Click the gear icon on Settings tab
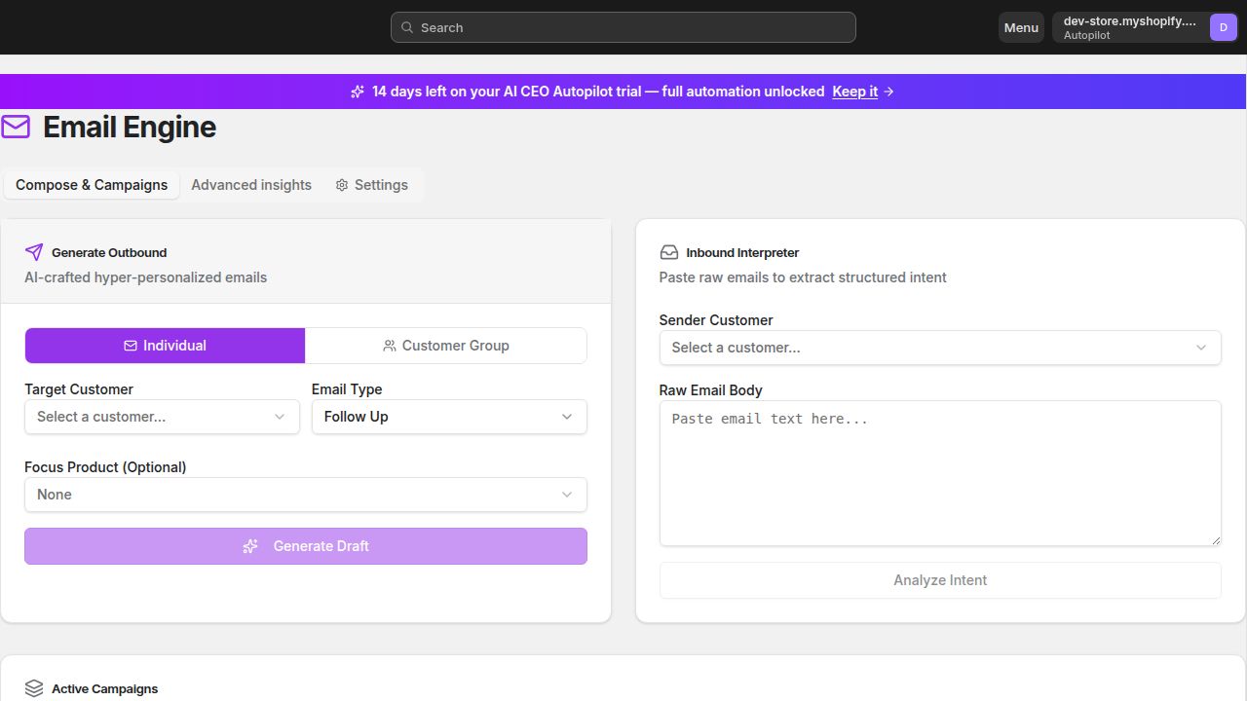Viewport: 1247px width, 701px height. click(342, 185)
